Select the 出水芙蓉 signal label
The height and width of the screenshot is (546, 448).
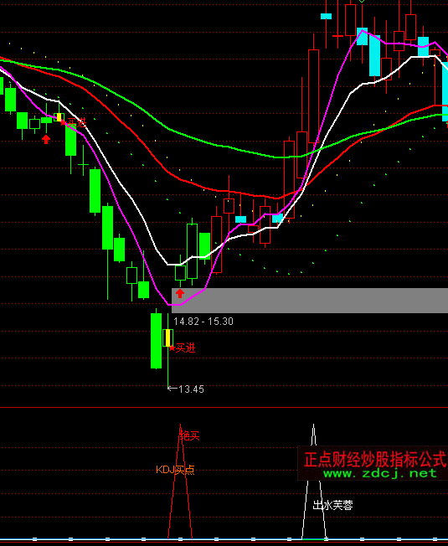332,505
